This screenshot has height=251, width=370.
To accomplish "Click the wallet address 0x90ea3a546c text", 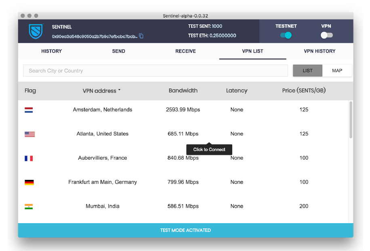I will [95, 36].
